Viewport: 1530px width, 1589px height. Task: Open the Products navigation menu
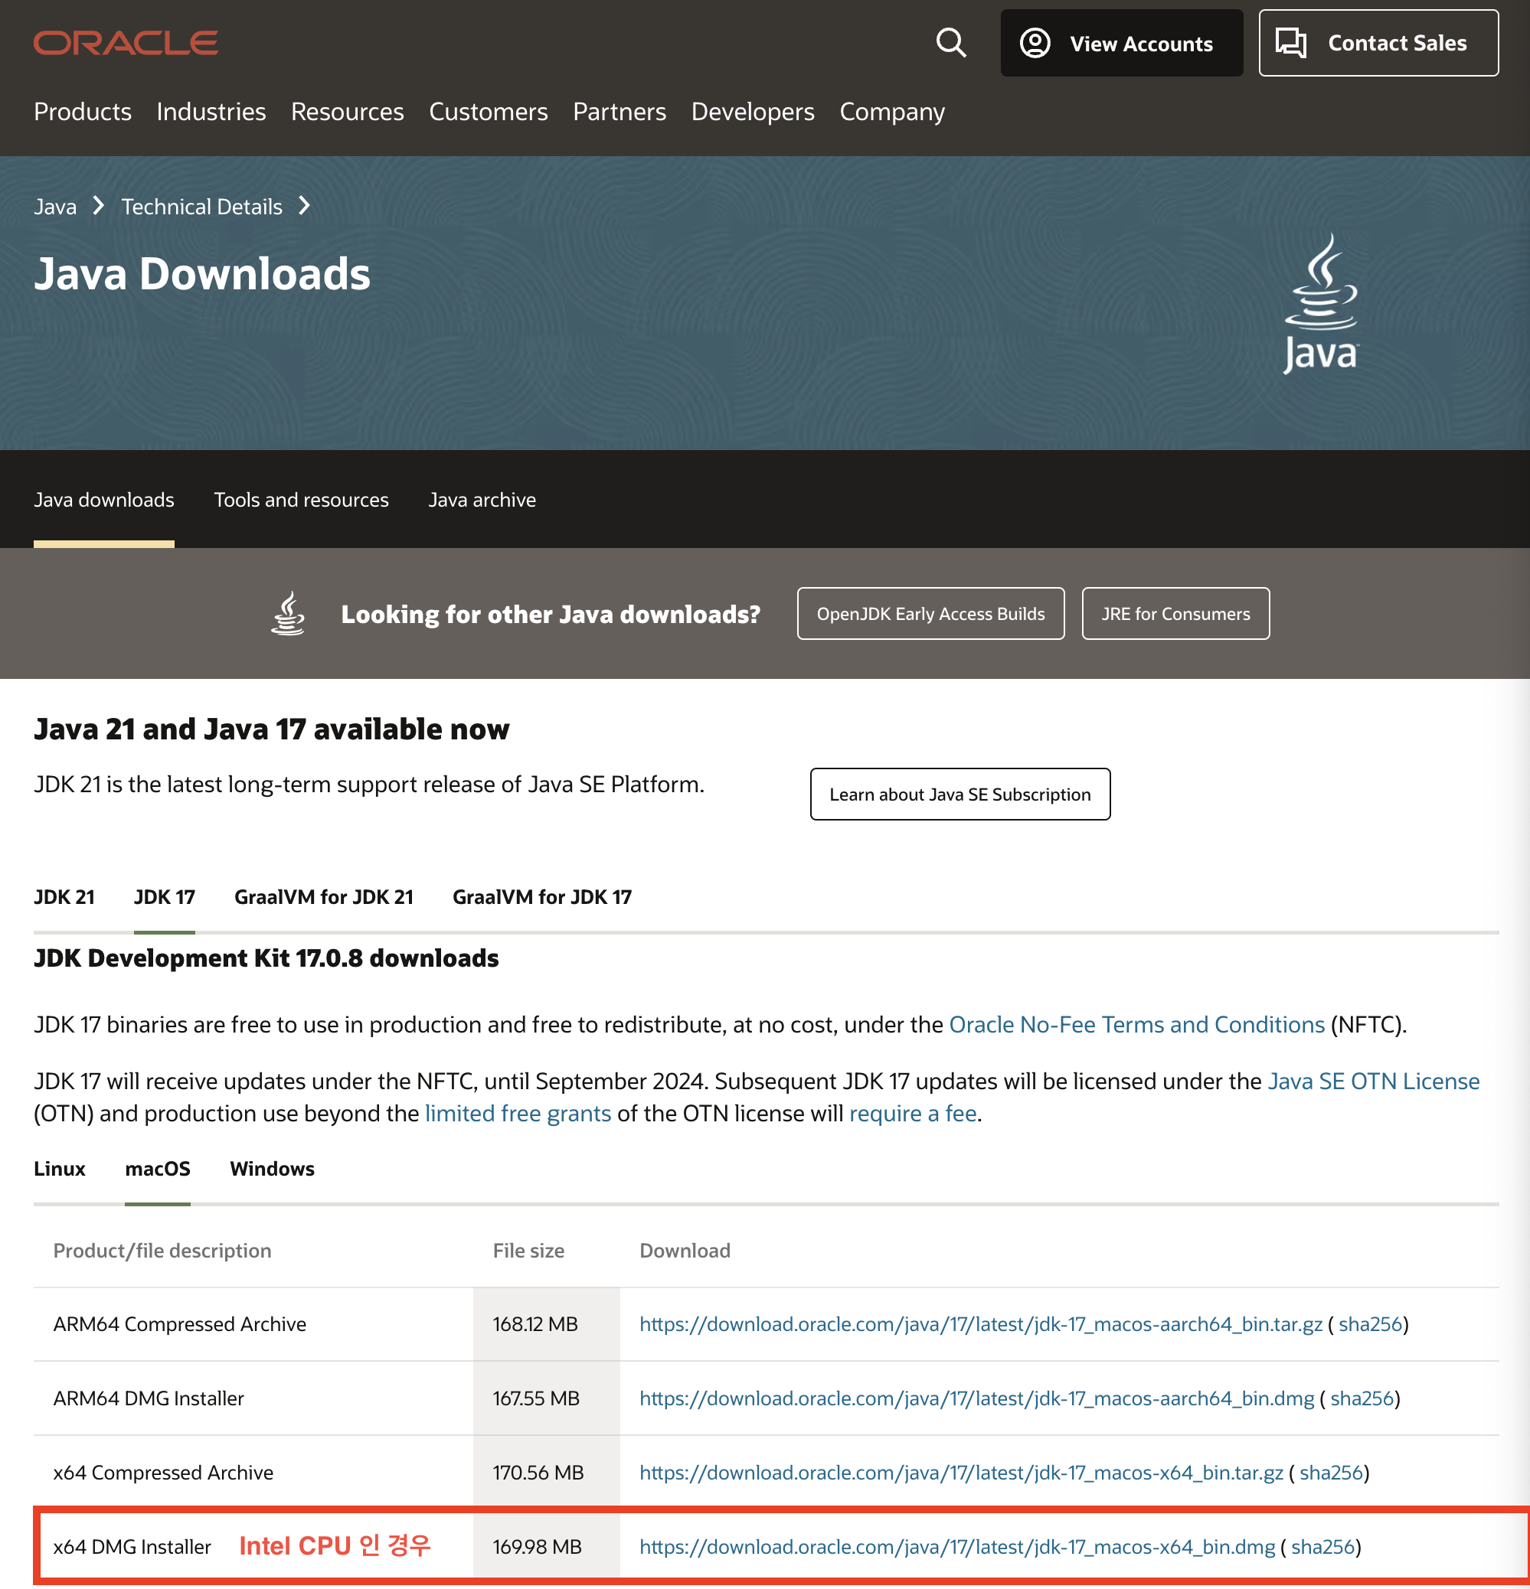coord(83,112)
